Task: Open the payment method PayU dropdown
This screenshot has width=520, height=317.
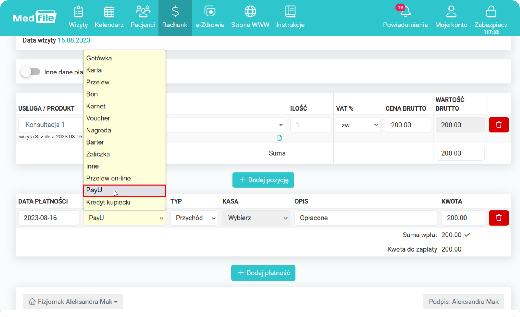Action: click(x=124, y=218)
